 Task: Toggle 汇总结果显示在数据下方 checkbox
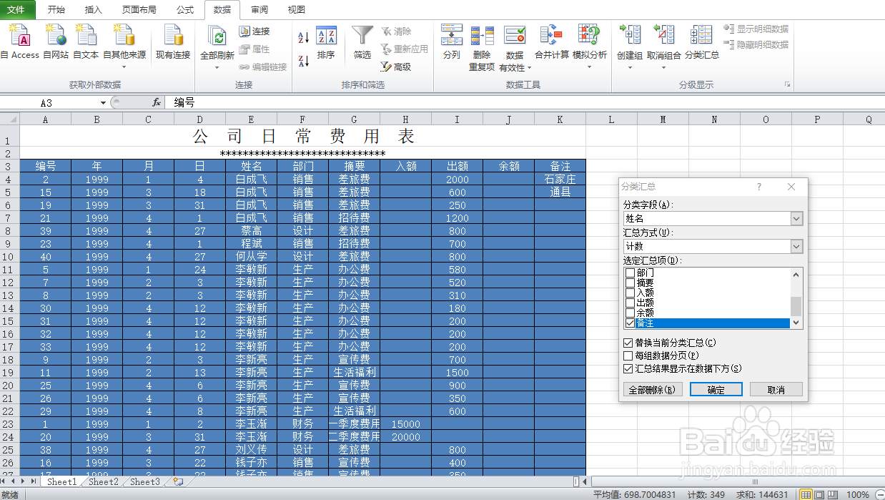click(628, 368)
